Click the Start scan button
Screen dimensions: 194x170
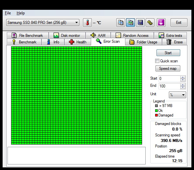tap(168, 53)
